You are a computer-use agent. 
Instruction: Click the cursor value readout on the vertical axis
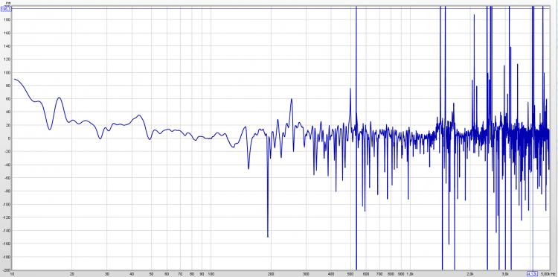(7, 9)
